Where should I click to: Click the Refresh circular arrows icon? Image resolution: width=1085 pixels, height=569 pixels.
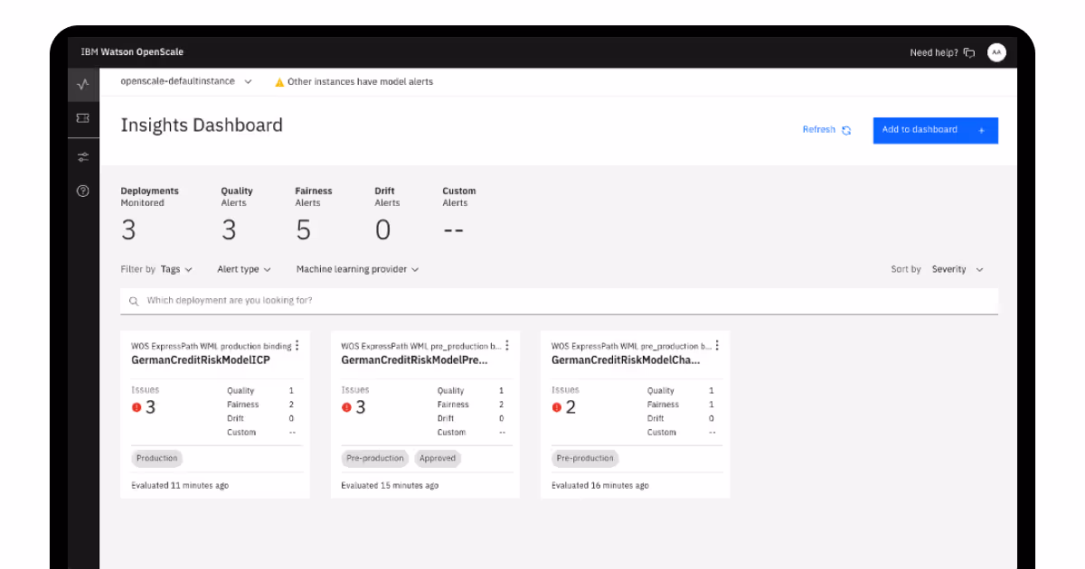[845, 130]
